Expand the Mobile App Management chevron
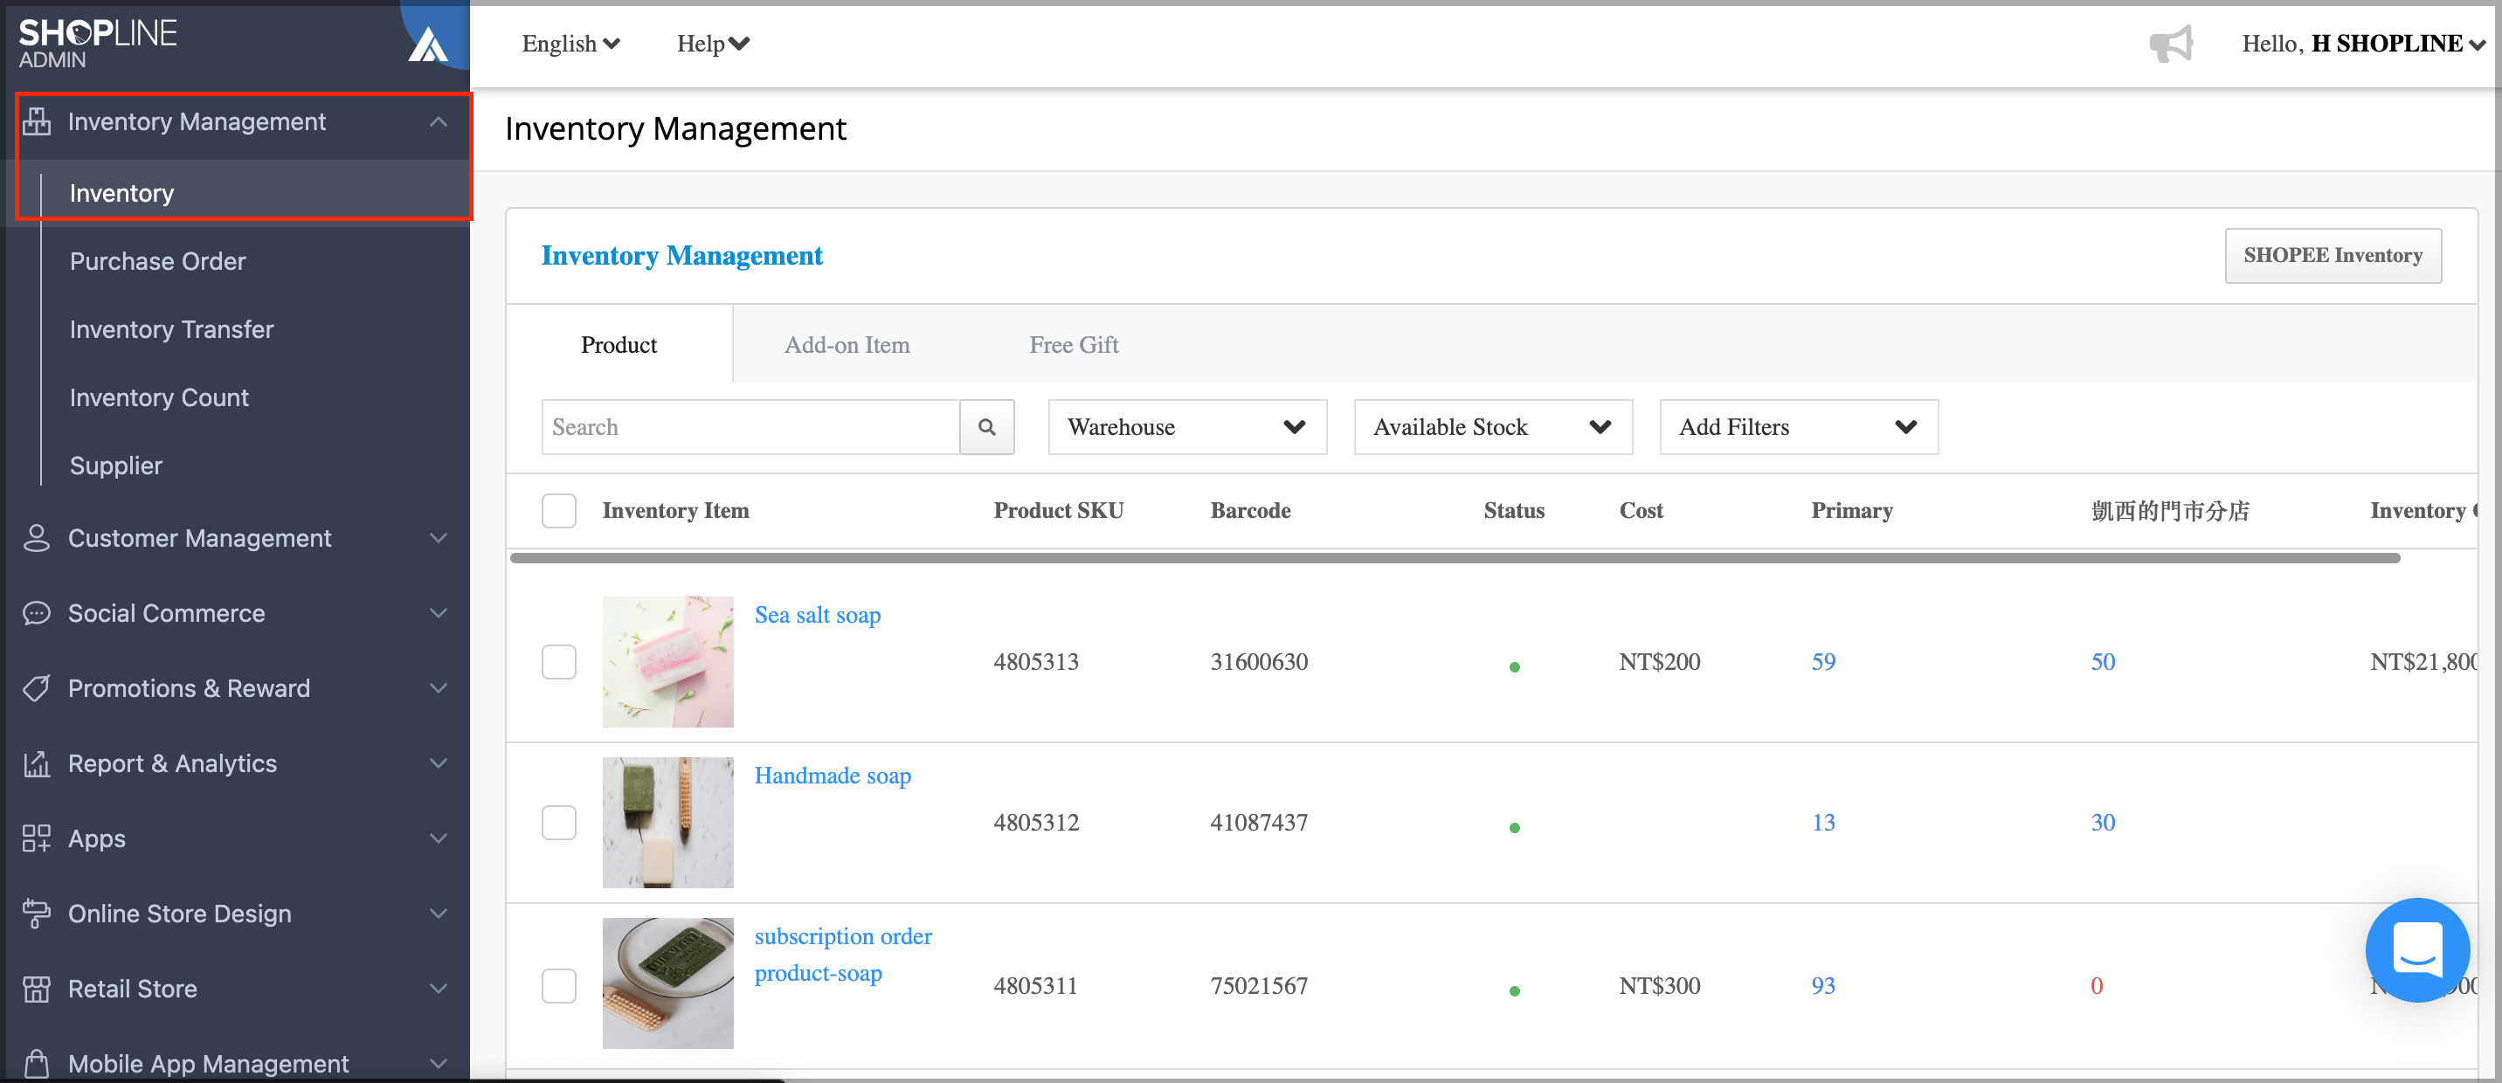The image size is (2502, 1083). pyautogui.click(x=438, y=1064)
